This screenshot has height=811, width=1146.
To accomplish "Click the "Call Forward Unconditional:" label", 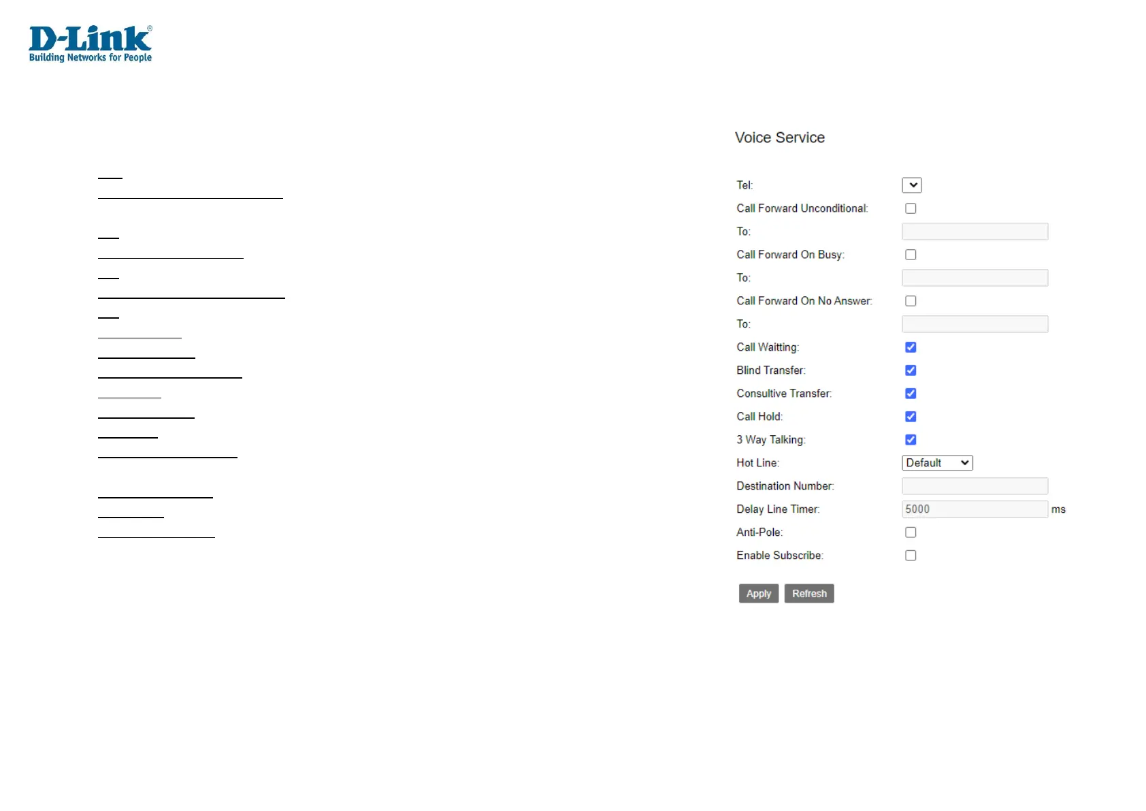I will pyautogui.click(x=802, y=208).
